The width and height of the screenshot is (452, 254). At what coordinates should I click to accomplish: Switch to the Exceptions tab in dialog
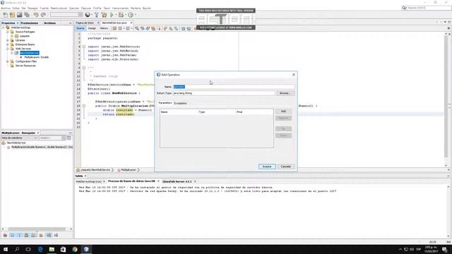(181, 103)
